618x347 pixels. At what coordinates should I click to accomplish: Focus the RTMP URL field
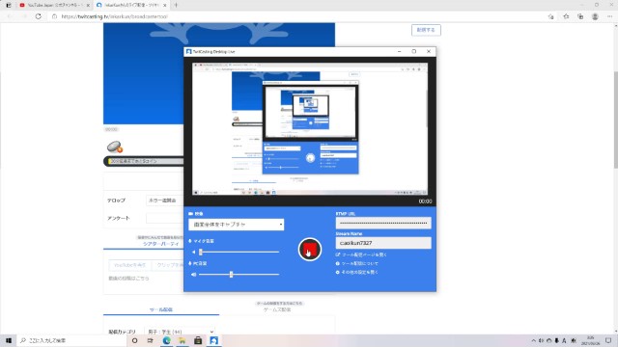coord(383,223)
